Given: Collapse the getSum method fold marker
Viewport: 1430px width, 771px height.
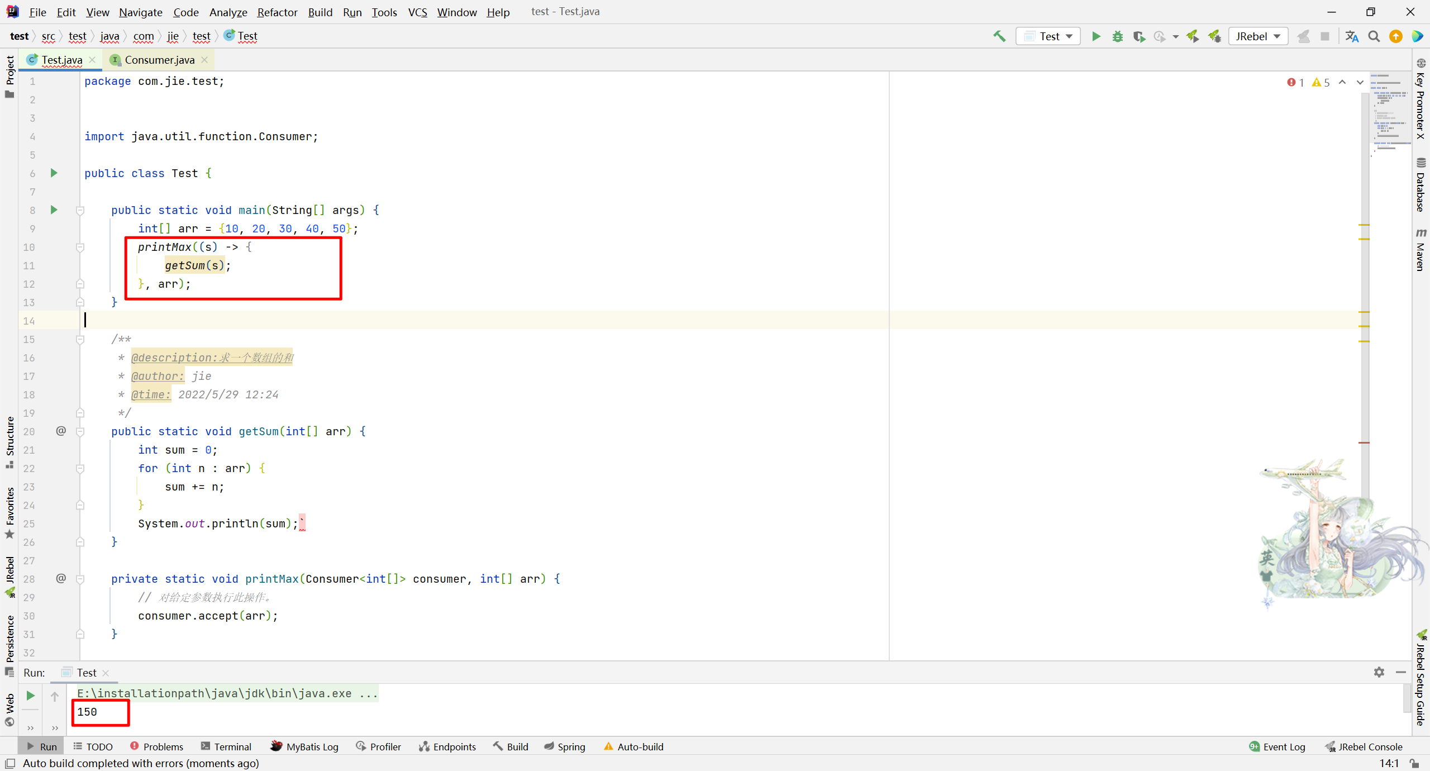Looking at the screenshot, I should [x=80, y=431].
